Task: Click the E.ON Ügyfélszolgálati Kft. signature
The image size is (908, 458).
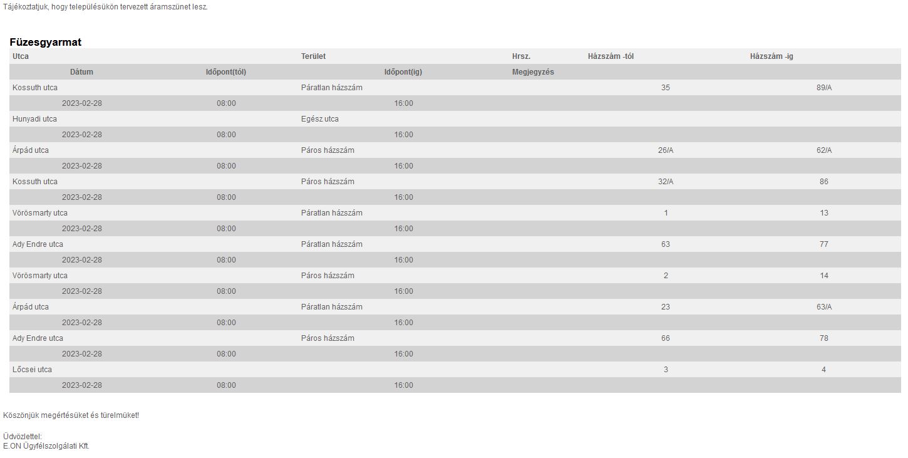Action: pyautogui.click(x=46, y=446)
